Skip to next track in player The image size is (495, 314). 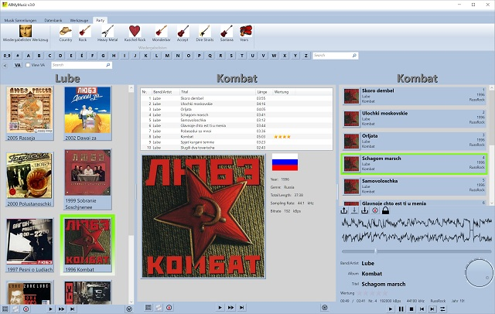(x=432, y=309)
